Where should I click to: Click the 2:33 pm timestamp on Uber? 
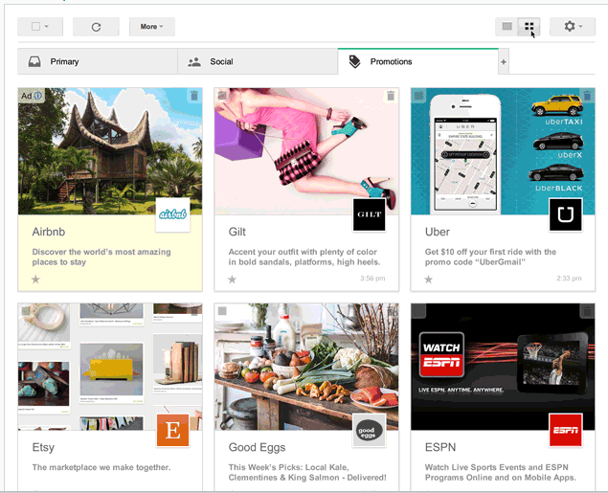coord(570,279)
